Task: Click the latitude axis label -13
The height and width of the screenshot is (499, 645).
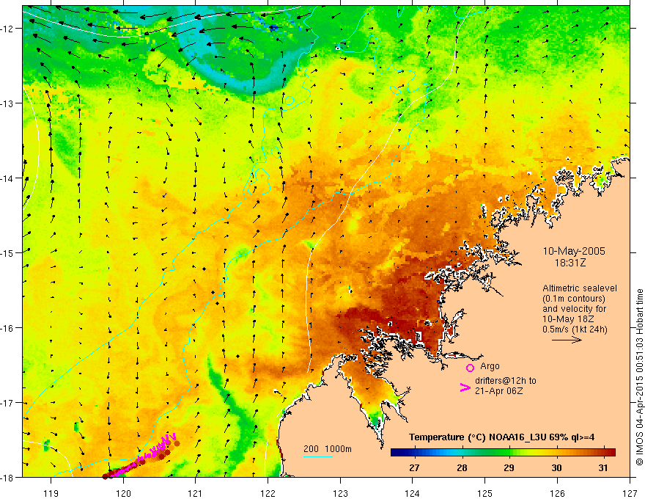Action: tap(8, 103)
